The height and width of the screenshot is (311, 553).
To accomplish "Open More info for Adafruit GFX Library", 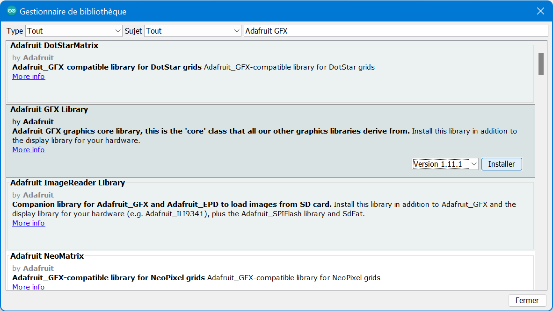I will coord(29,150).
